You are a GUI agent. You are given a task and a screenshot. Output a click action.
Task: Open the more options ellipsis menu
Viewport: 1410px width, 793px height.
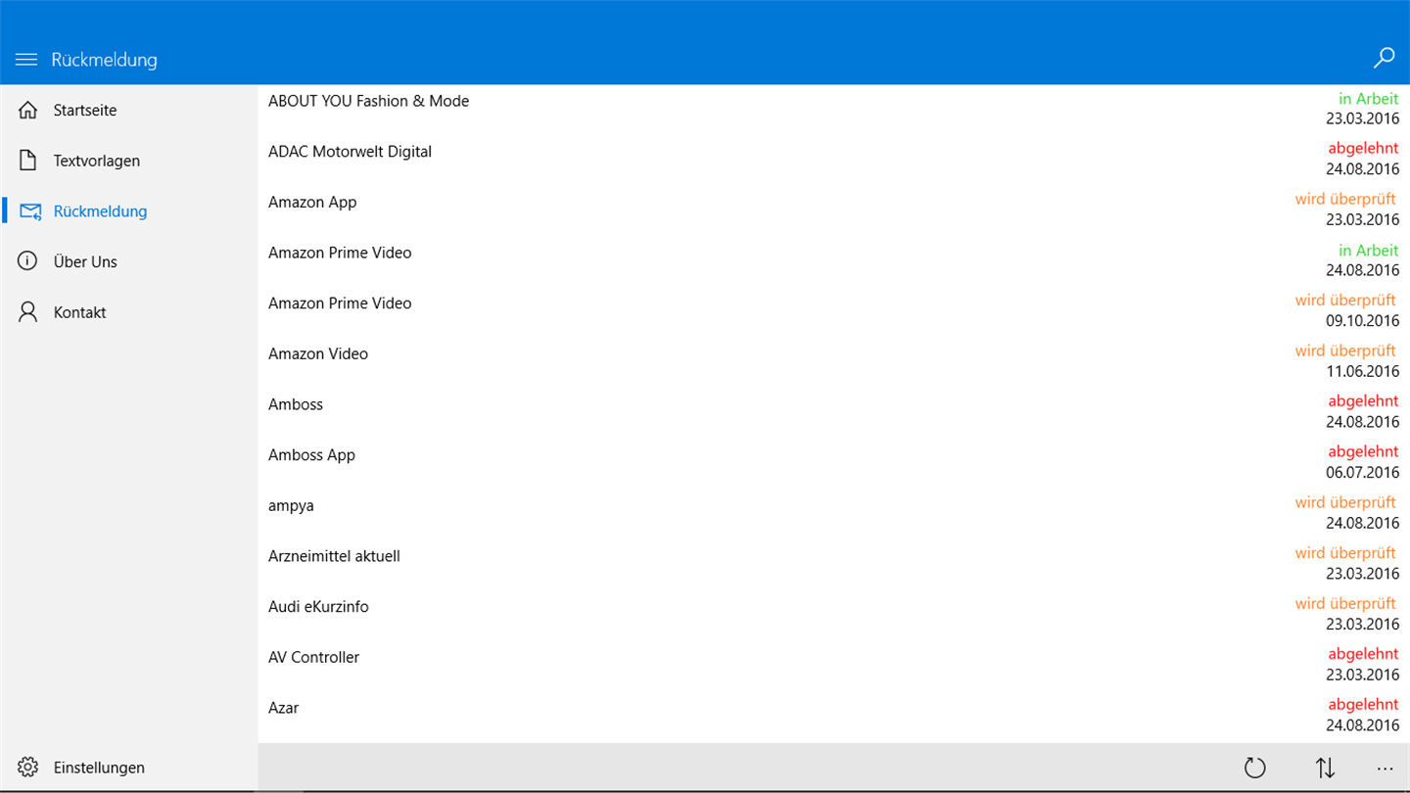pos(1385,770)
